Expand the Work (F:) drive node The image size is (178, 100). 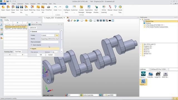(140, 50)
